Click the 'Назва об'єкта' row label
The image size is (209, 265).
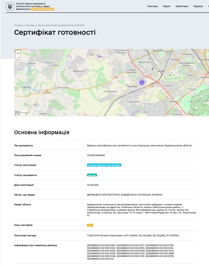tap(23, 205)
